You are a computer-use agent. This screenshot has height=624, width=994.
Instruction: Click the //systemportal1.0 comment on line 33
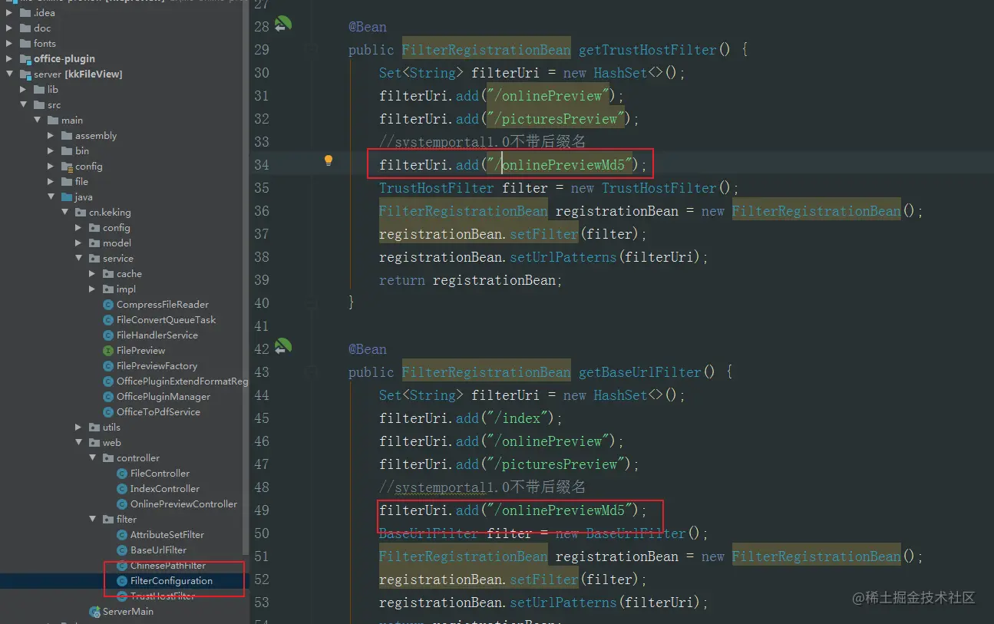pos(482,142)
